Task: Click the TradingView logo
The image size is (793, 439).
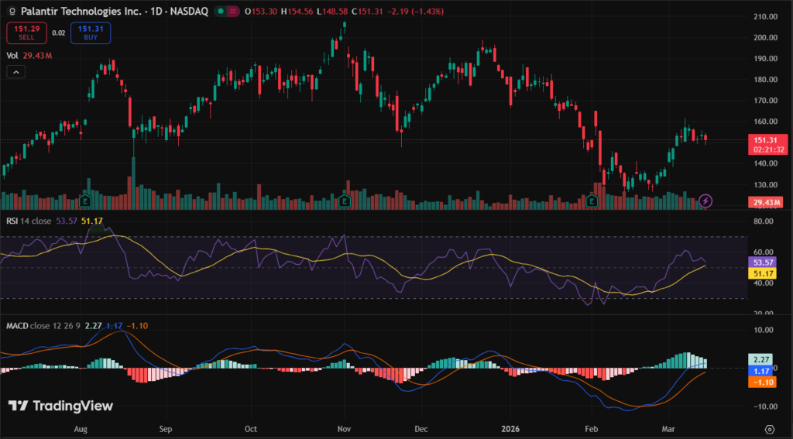Action: (60, 406)
